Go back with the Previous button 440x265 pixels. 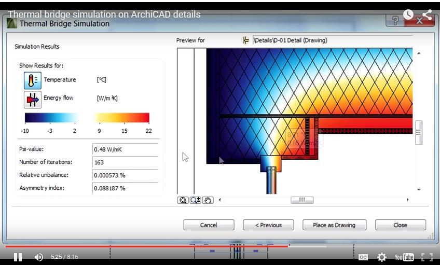[x=268, y=225]
